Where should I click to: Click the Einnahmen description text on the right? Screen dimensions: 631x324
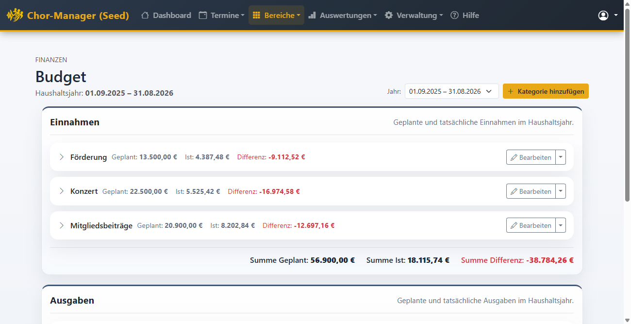coord(483,122)
